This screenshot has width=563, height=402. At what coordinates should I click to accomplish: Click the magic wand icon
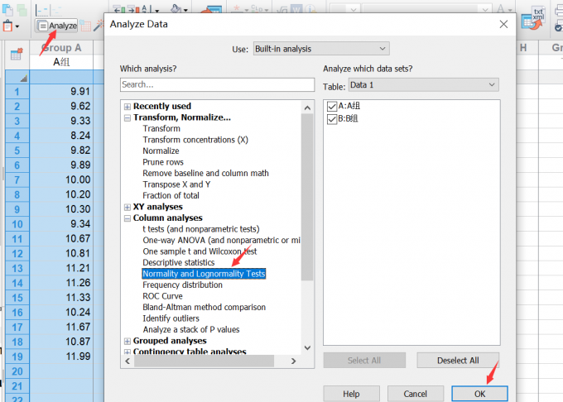98,25
